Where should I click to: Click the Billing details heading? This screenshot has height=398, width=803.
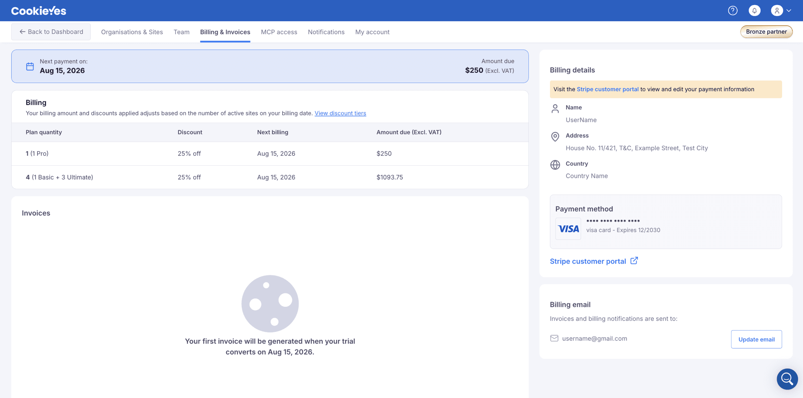point(572,70)
